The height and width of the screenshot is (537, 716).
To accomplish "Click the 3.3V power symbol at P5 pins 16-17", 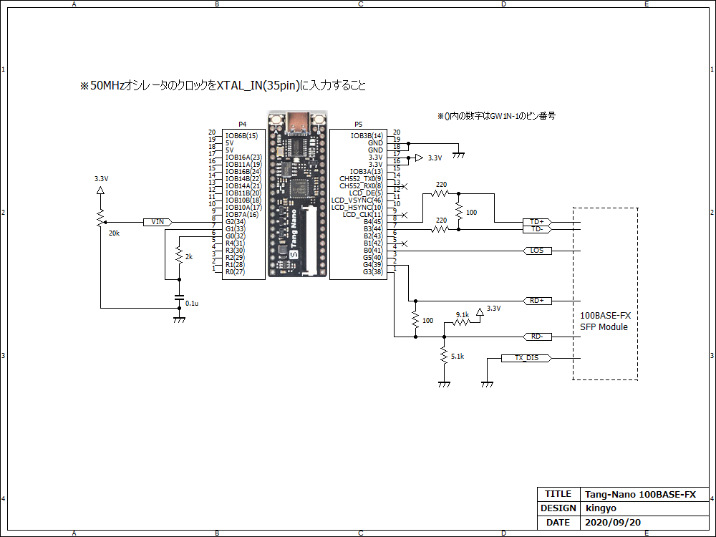I will click(x=419, y=158).
